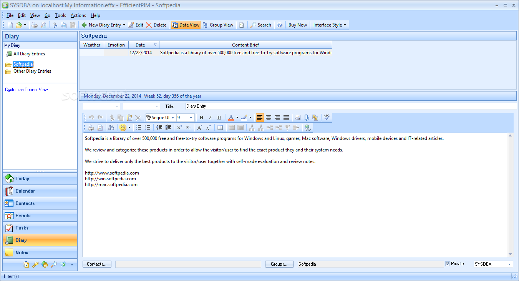Toggle underline formatting

pyautogui.click(x=219, y=118)
